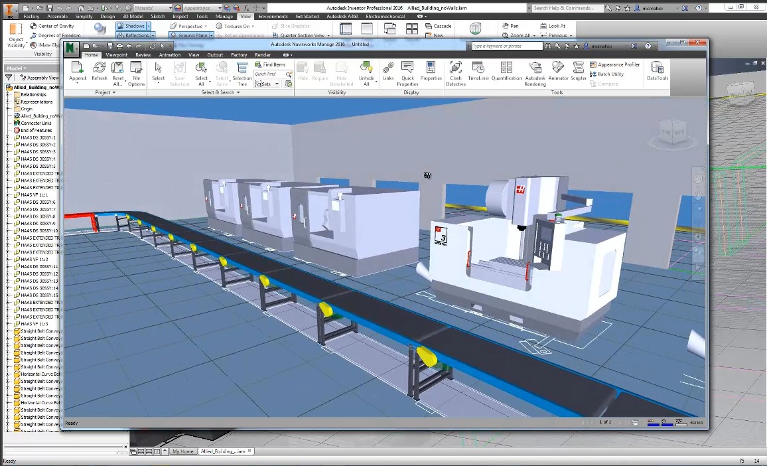Toggle Ground Plane display option
Screen dimensions: 767x466
tap(189, 35)
